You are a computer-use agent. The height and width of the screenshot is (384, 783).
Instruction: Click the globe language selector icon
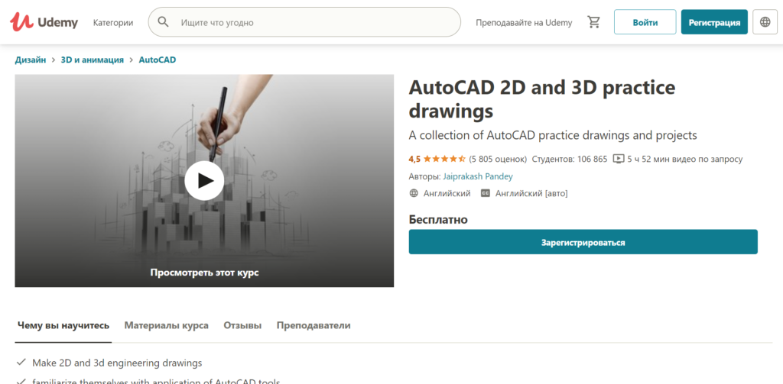click(765, 22)
